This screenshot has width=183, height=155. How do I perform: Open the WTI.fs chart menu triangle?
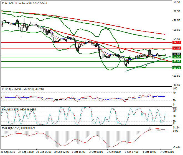pyautogui.click(x=3, y=3)
